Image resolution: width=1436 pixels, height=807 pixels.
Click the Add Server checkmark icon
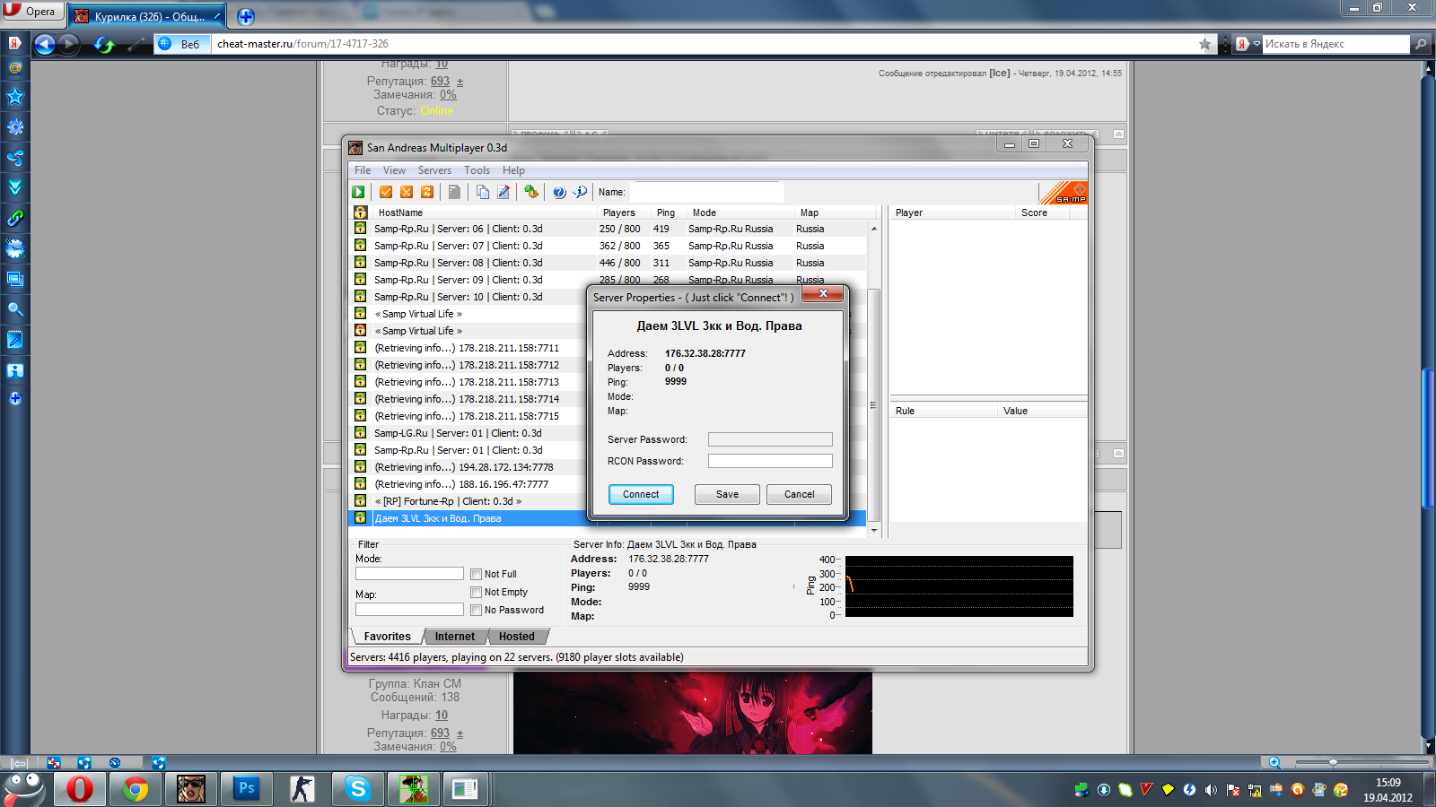386,192
